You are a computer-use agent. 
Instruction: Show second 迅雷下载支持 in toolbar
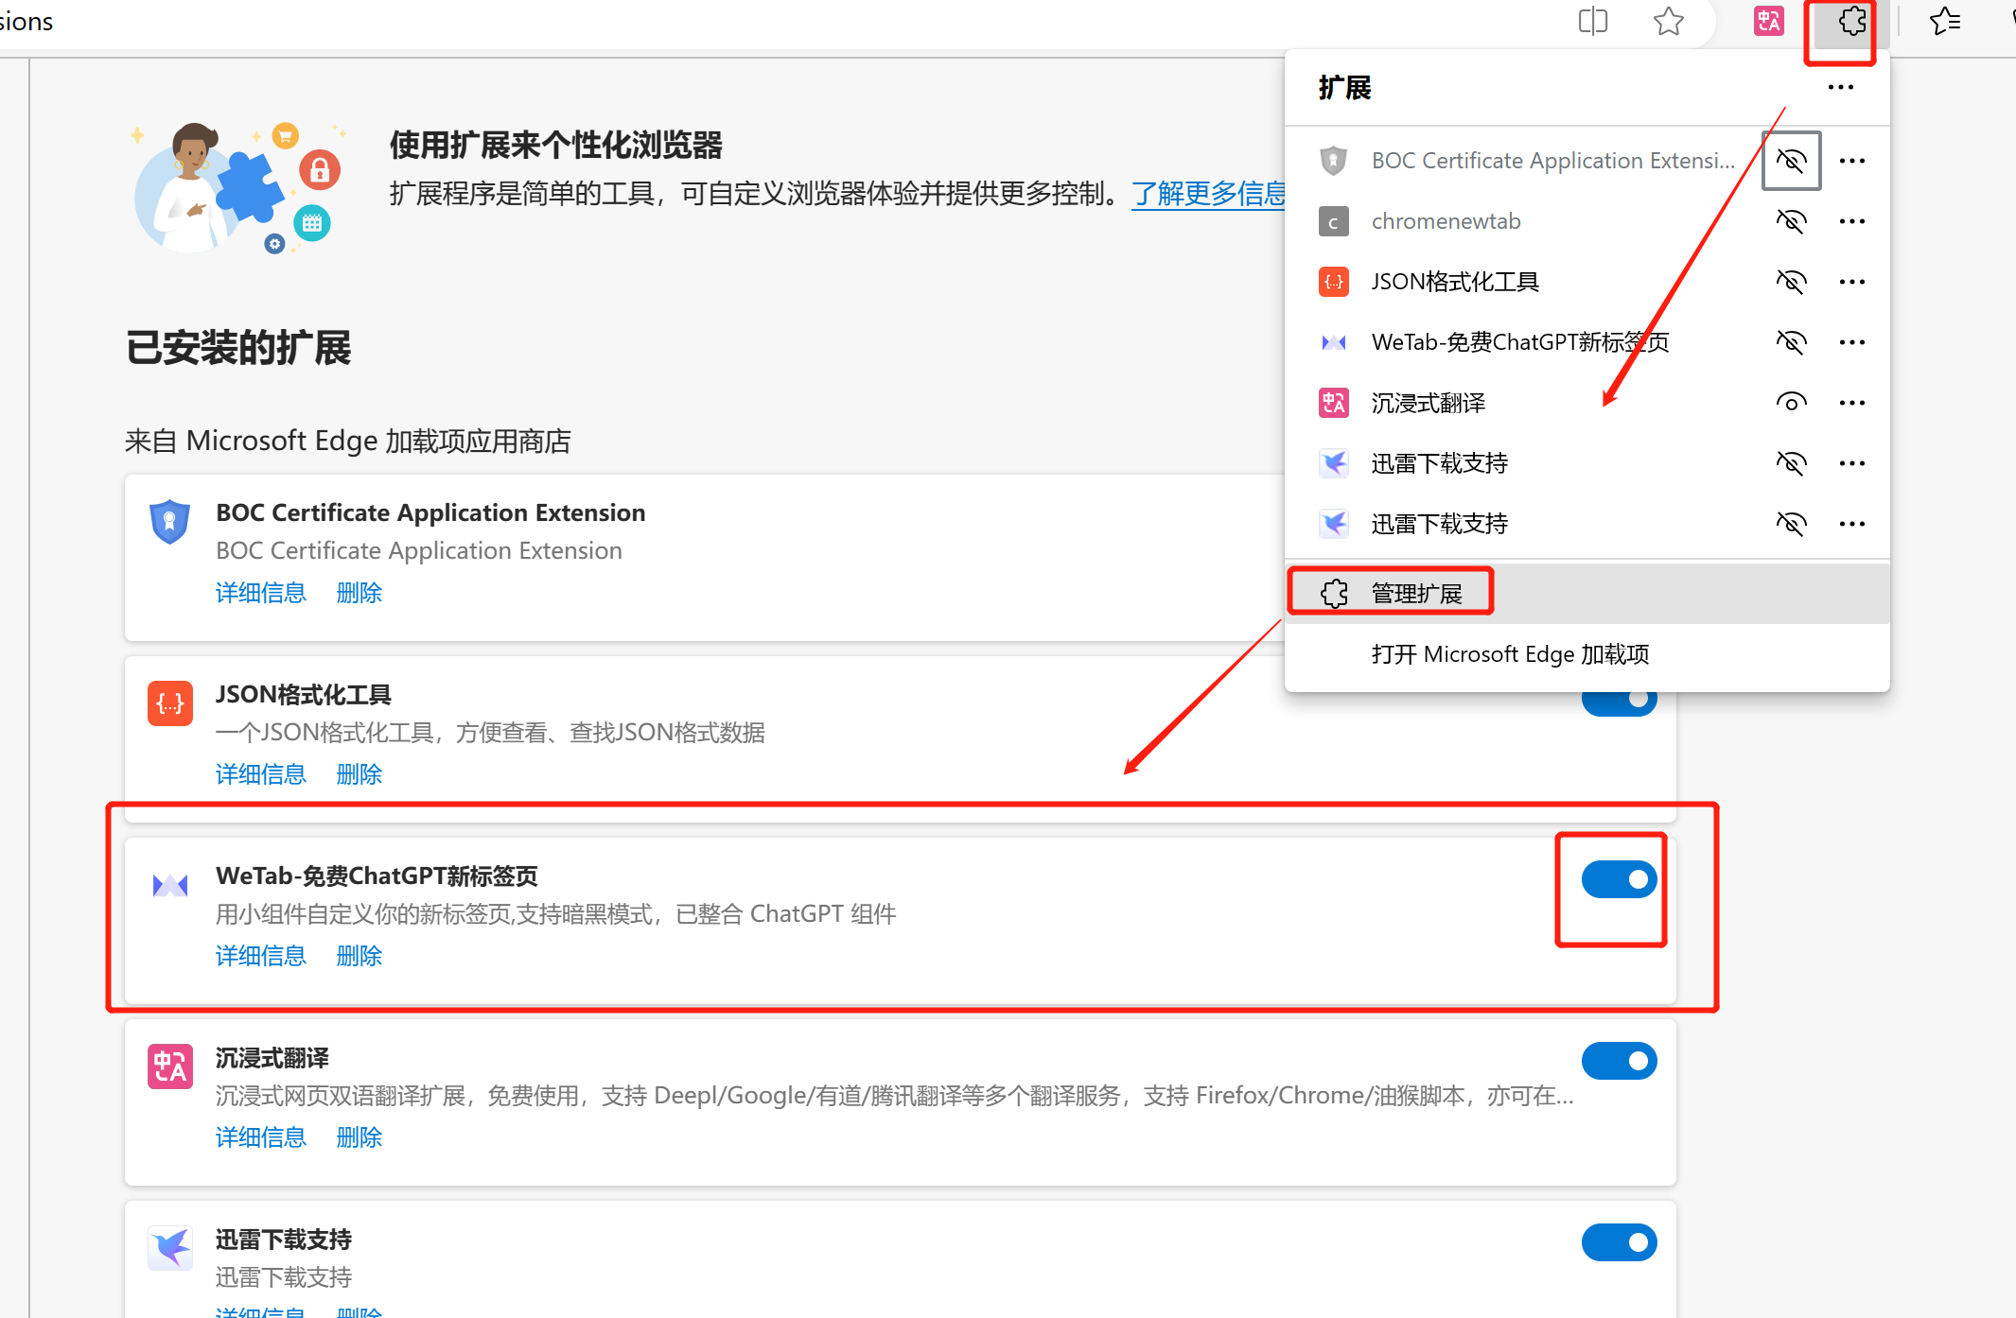point(1791,524)
